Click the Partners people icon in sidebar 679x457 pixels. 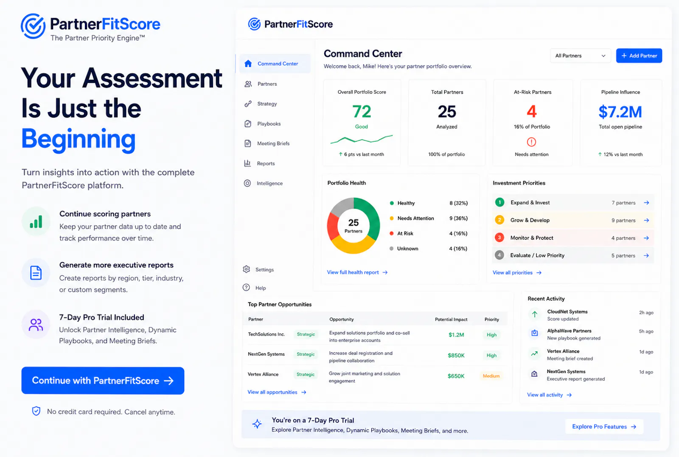pos(248,84)
